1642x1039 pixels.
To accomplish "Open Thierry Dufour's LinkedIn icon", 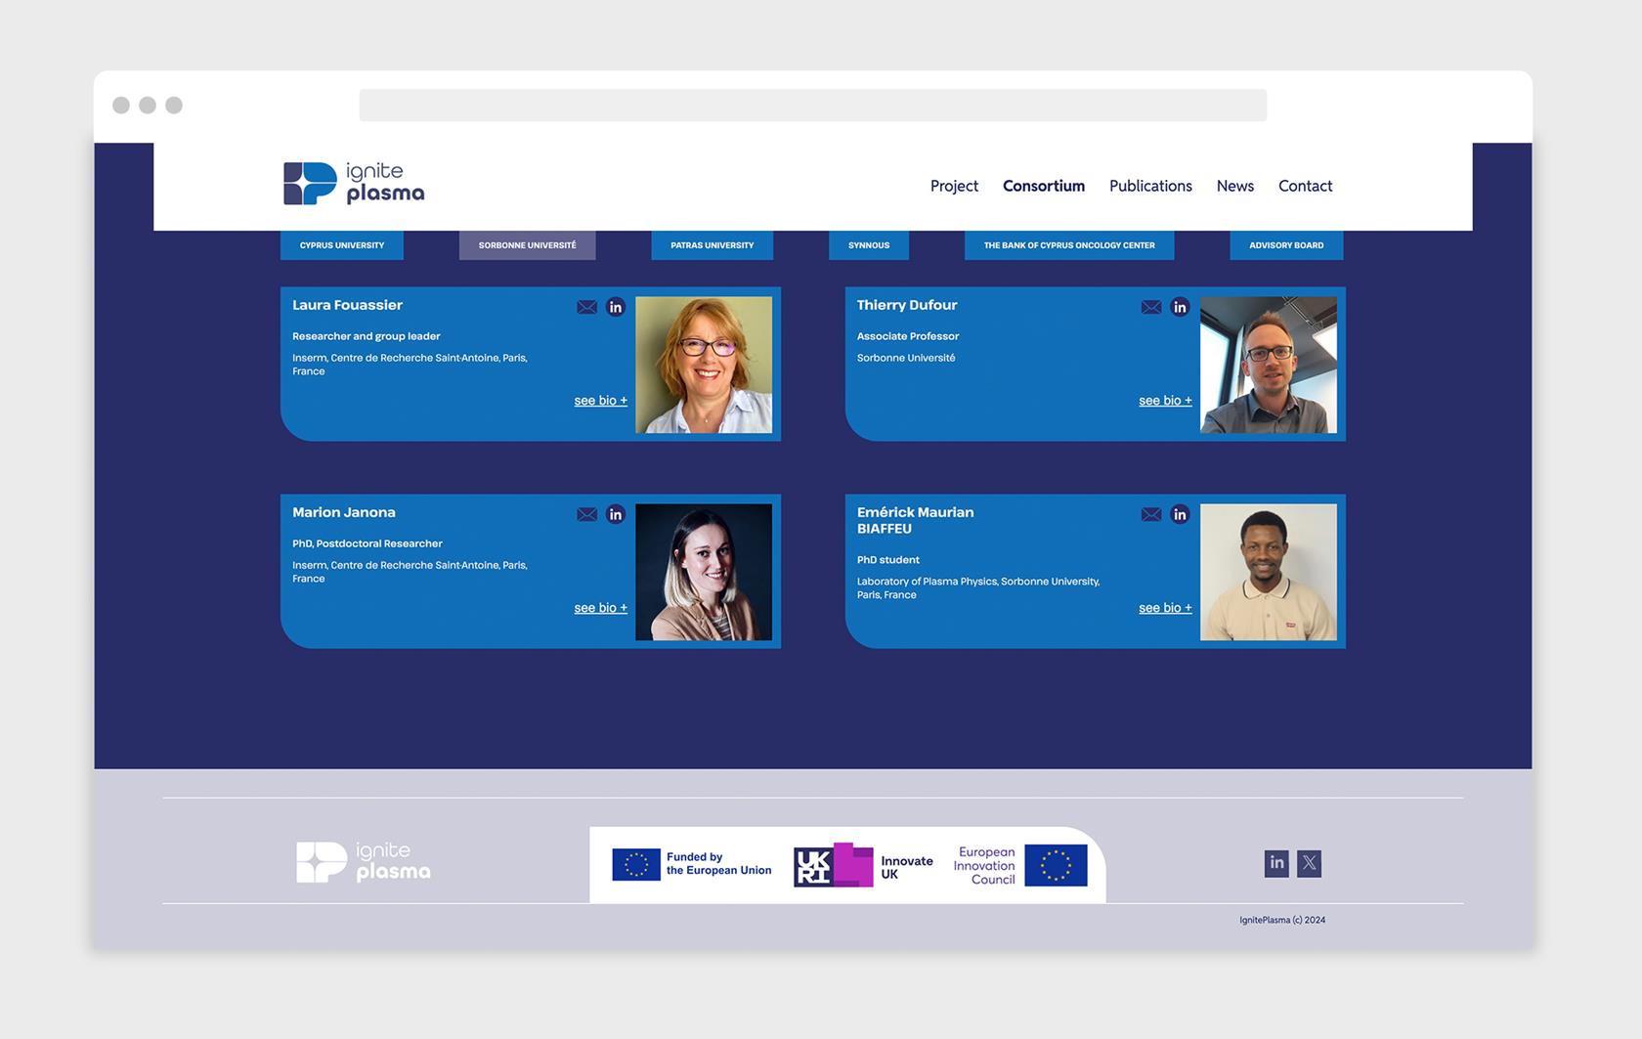I will tap(1180, 307).
